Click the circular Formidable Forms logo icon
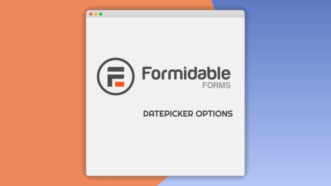Image resolution: width=331 pixels, height=186 pixels. [116, 76]
